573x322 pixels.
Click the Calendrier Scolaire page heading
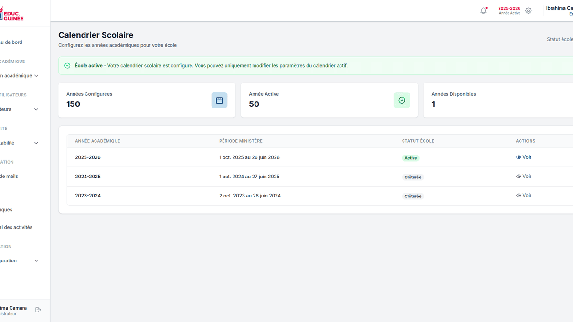click(x=96, y=35)
